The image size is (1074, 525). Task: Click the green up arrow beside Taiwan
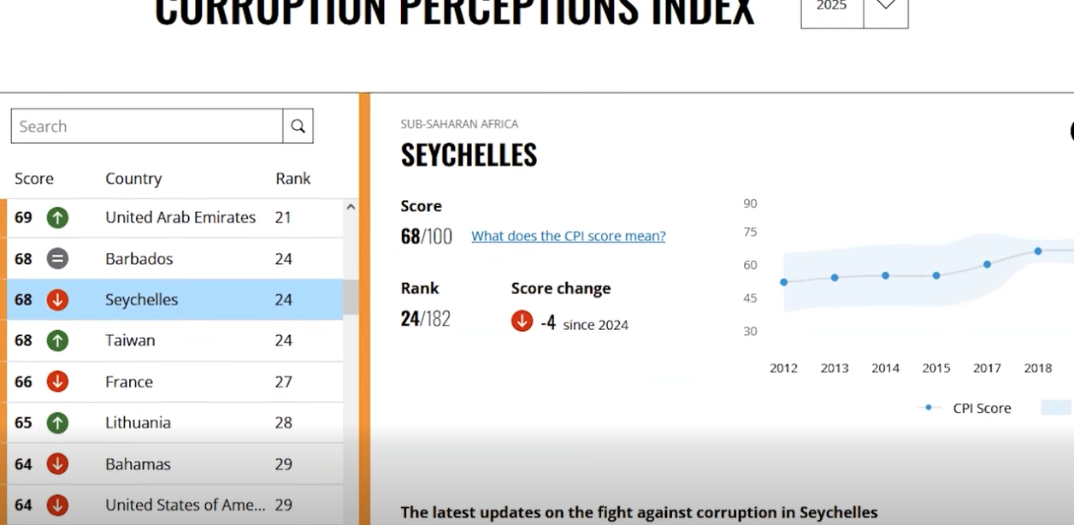click(x=57, y=341)
